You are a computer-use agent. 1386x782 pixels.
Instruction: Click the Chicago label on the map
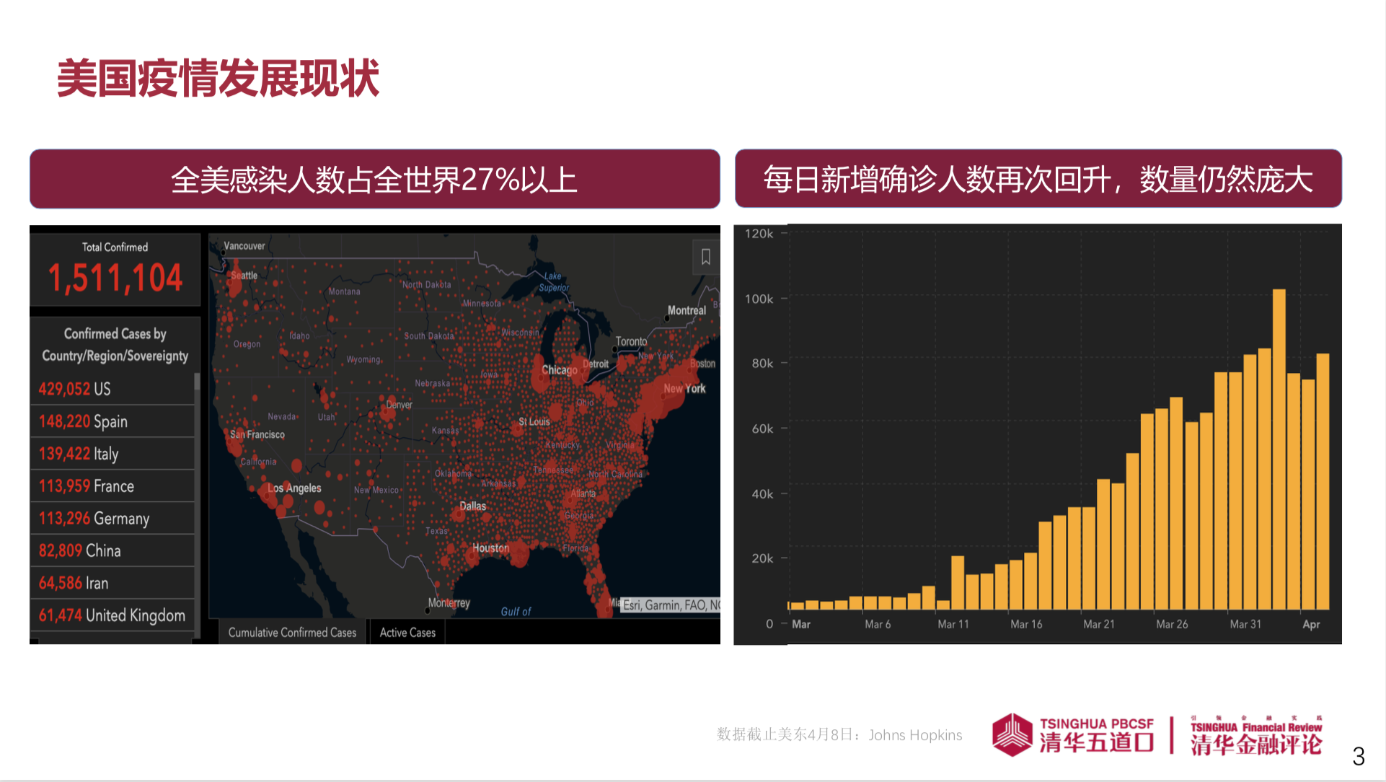(559, 370)
